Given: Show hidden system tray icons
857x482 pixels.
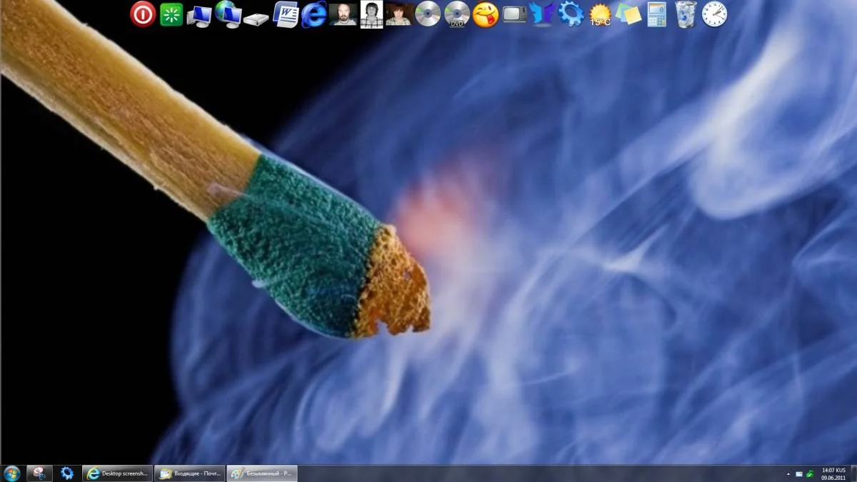Looking at the screenshot, I should (x=788, y=473).
